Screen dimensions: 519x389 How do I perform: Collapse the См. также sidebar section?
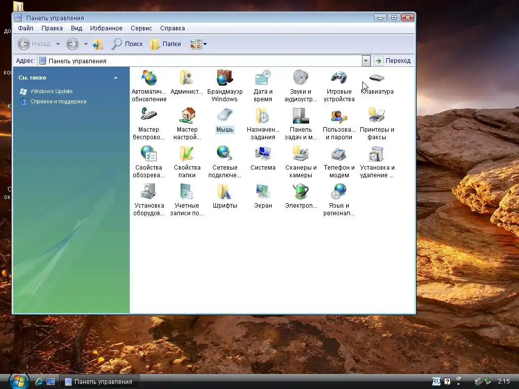pos(116,77)
